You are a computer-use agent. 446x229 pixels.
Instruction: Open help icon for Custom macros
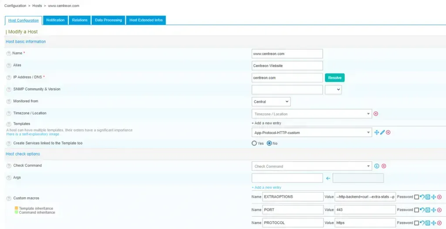9,198
